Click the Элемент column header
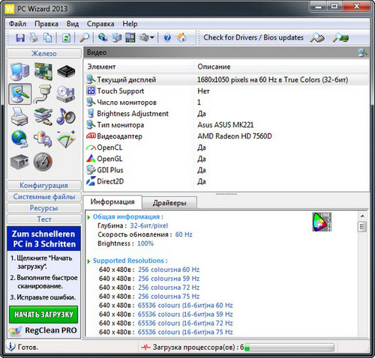The image size is (375, 358). point(139,67)
